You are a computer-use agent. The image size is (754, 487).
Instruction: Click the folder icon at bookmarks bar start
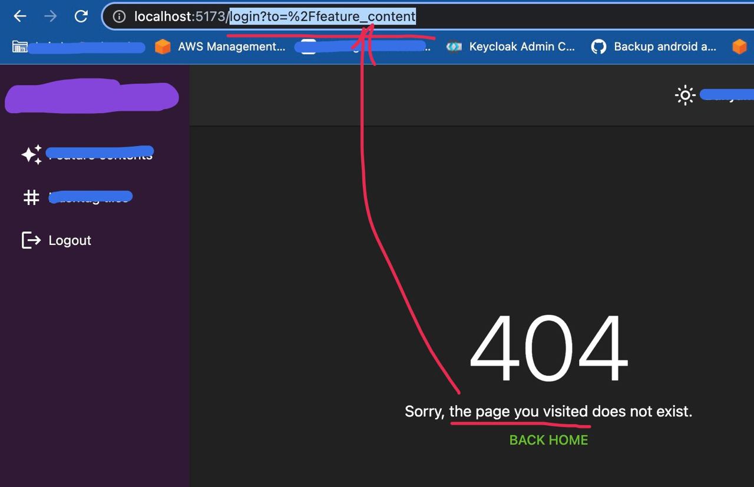19,47
